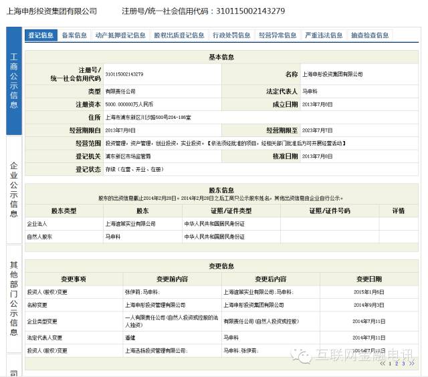Select the 工商公示信息 sidebar section
428x377 pixels.
(14, 81)
